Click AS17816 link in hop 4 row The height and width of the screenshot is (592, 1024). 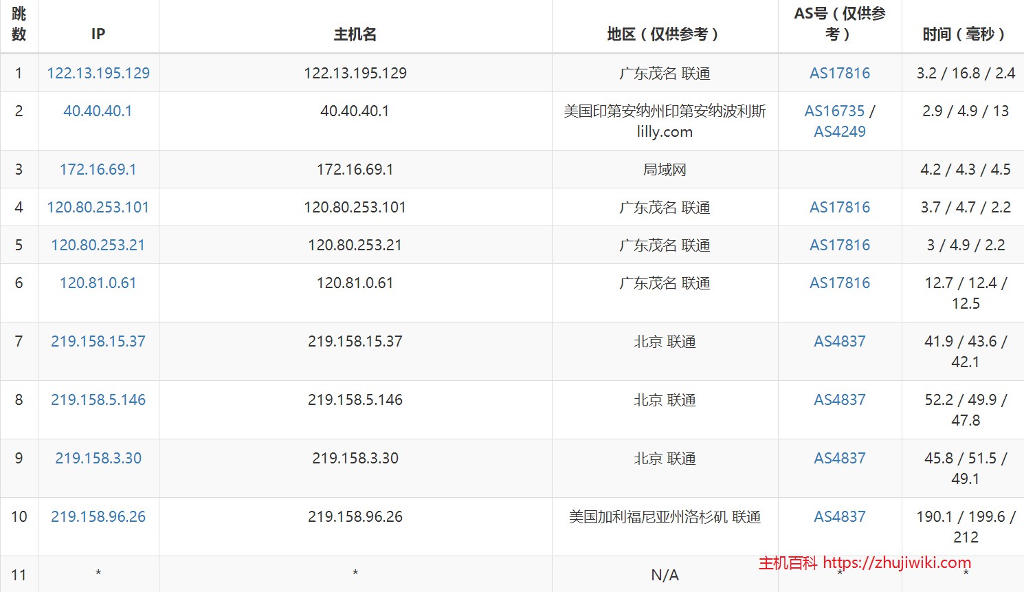coord(840,207)
